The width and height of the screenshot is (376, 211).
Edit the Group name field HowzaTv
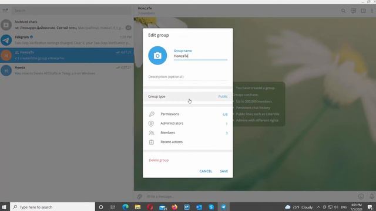click(x=200, y=56)
